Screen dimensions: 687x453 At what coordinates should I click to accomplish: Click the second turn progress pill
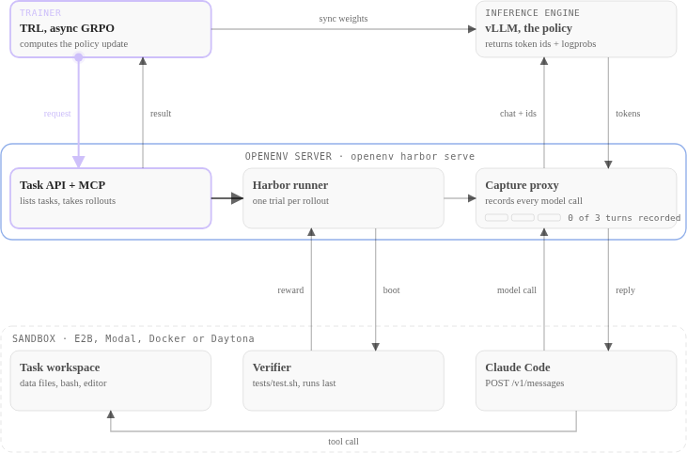click(523, 217)
